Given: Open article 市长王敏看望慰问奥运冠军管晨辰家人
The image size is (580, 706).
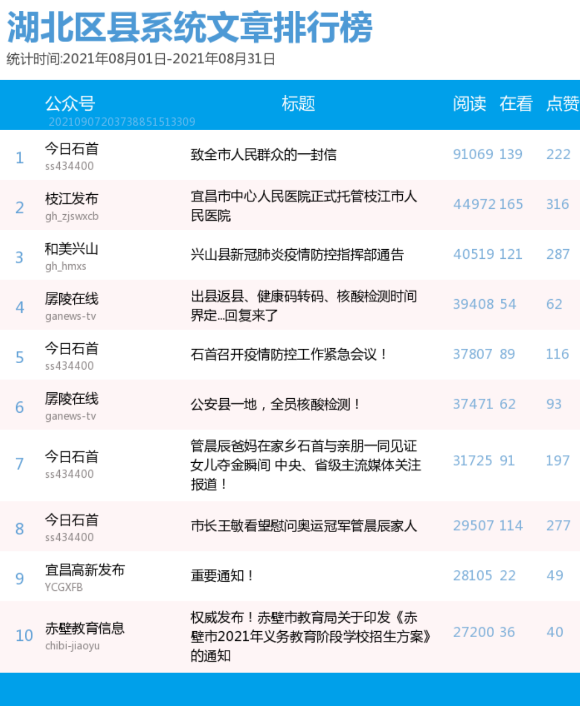Looking at the screenshot, I should 303,526.
